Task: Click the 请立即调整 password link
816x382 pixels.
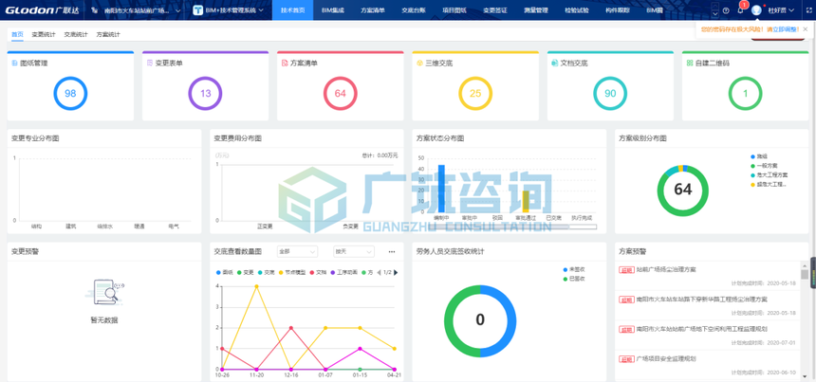Action: [782, 29]
